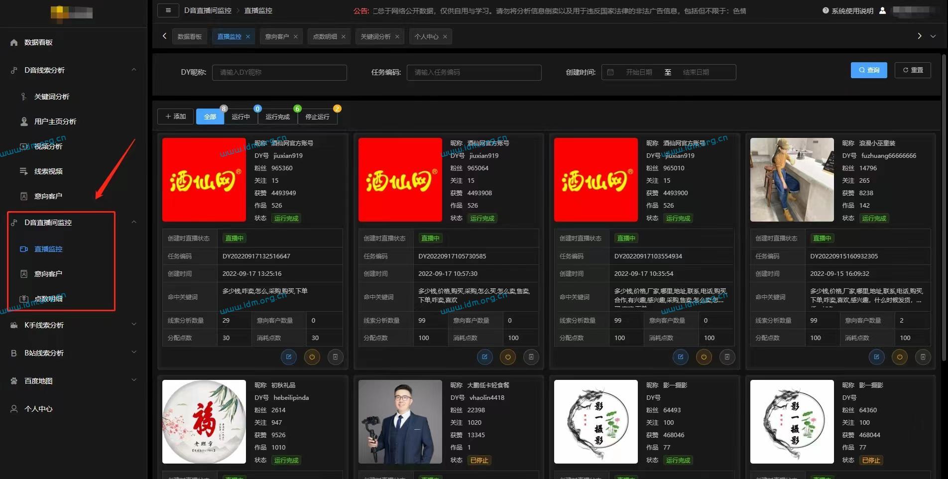This screenshot has height=479, width=948.
Task: Edit task DY20220917105730585
Action: tap(484, 357)
